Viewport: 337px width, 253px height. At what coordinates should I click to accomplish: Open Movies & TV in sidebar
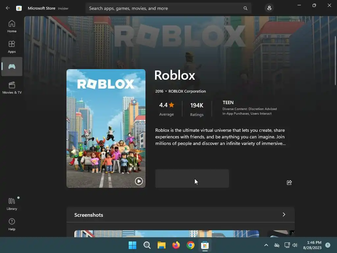coord(12,88)
